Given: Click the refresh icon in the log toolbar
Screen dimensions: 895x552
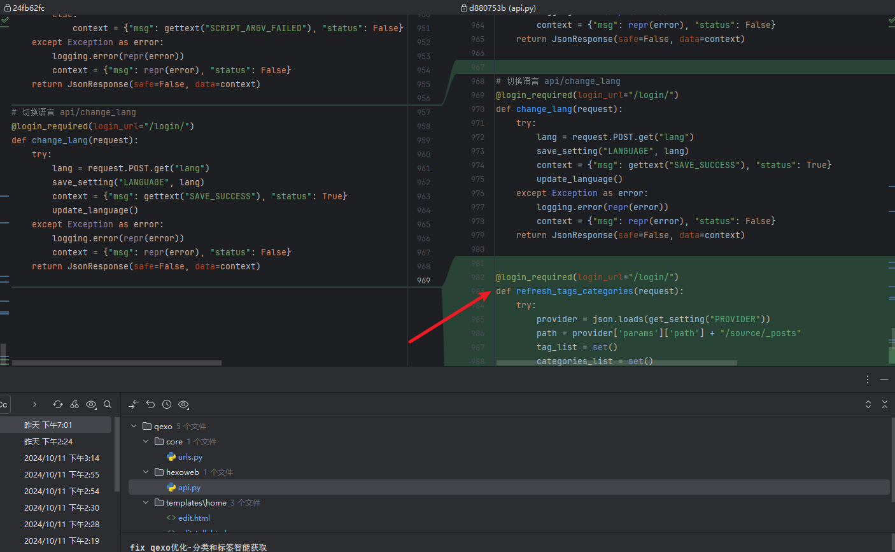Looking at the screenshot, I should point(58,404).
